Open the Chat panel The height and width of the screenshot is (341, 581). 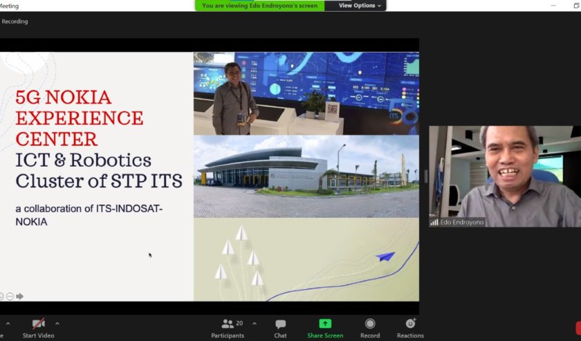click(x=281, y=328)
